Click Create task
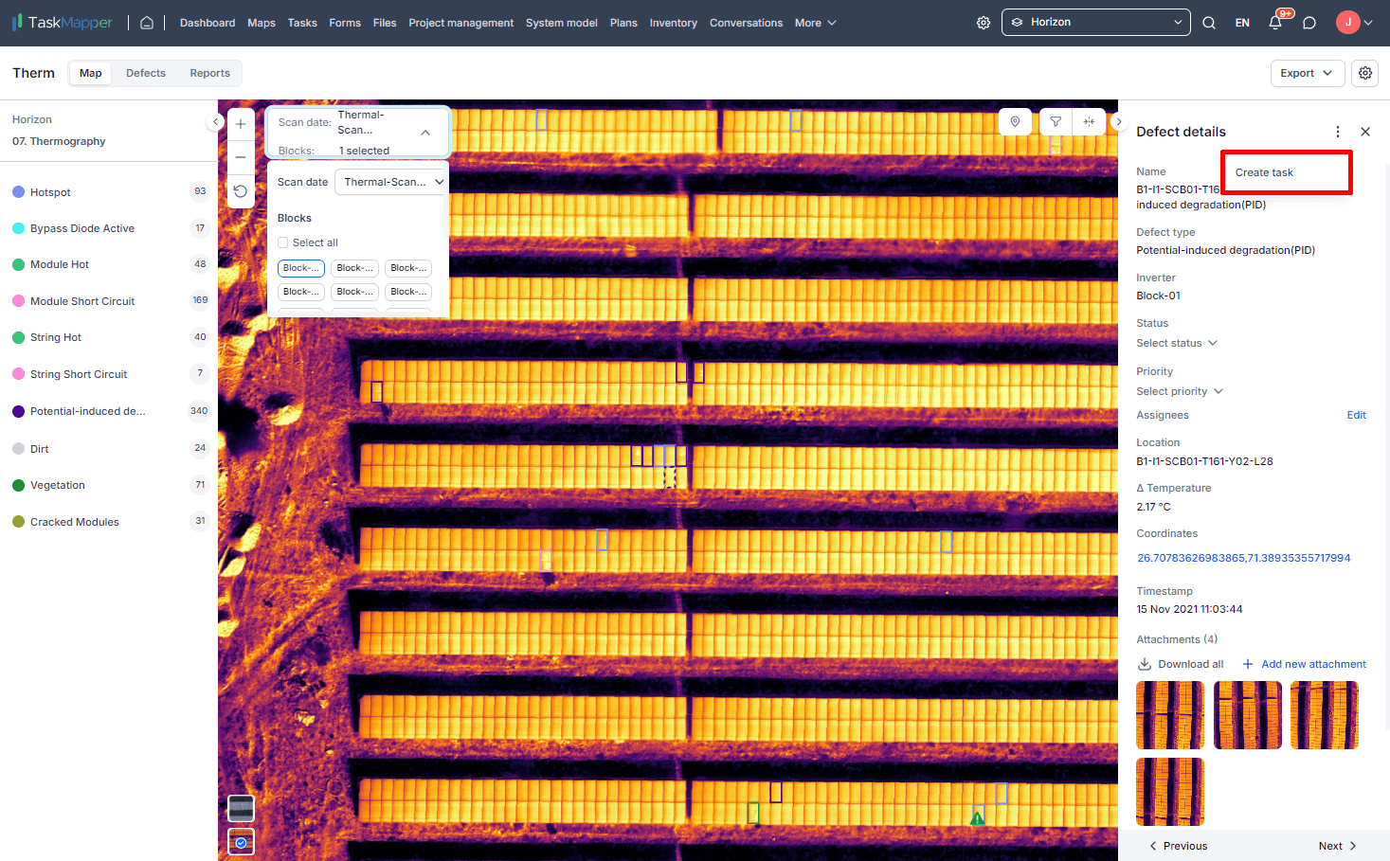 click(x=1264, y=172)
